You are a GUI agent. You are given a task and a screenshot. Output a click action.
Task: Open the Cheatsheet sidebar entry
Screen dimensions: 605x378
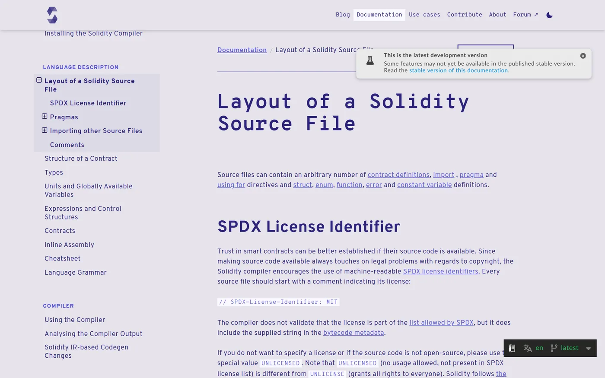[62, 258]
